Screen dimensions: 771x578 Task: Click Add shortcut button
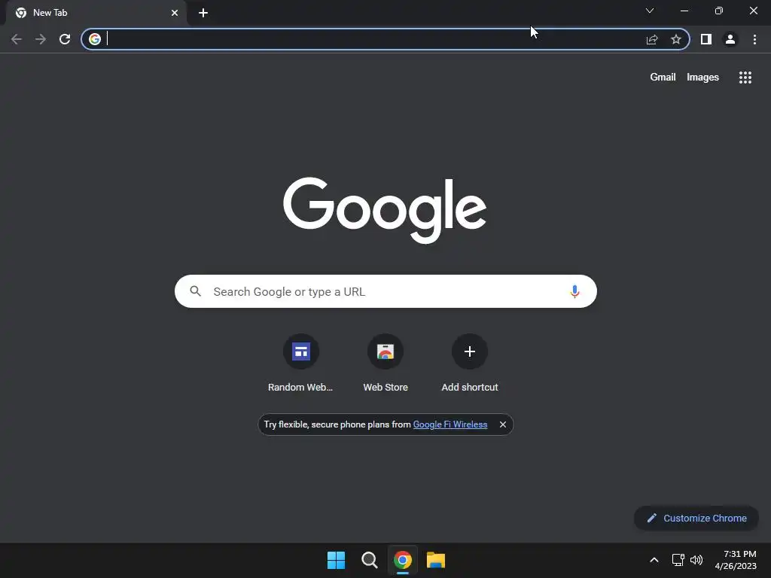pyautogui.click(x=470, y=364)
